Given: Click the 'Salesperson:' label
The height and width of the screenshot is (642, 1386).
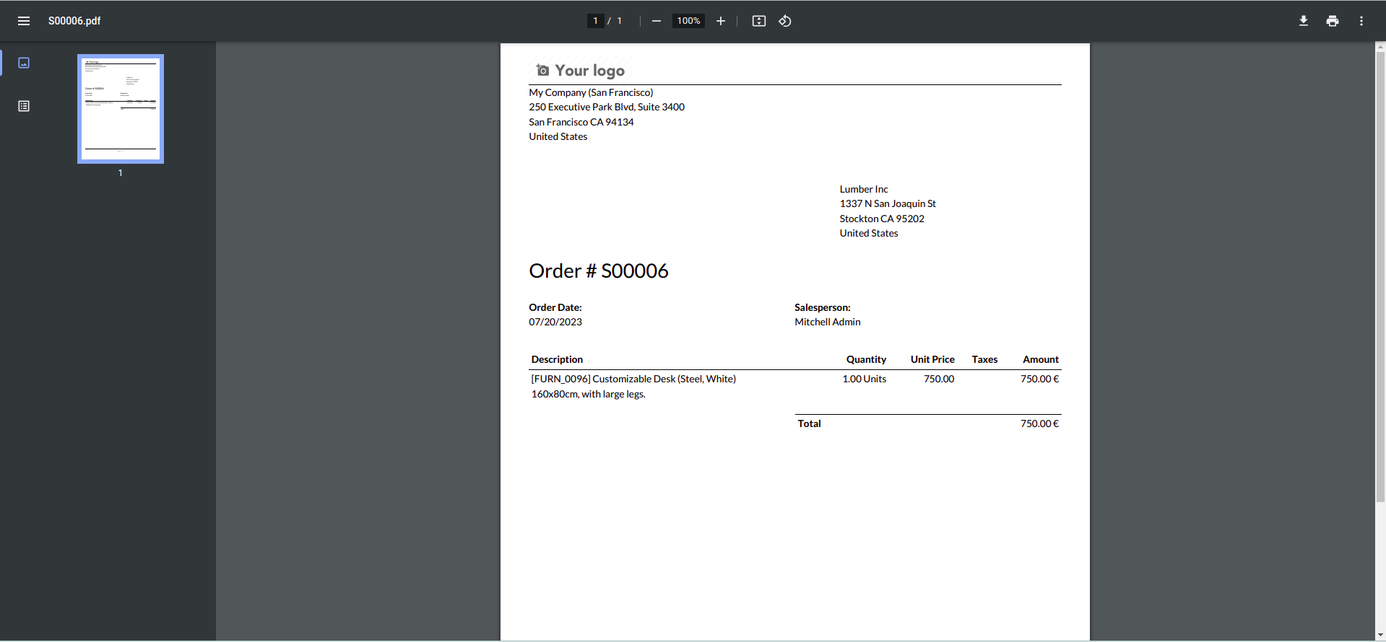Looking at the screenshot, I should [823, 307].
